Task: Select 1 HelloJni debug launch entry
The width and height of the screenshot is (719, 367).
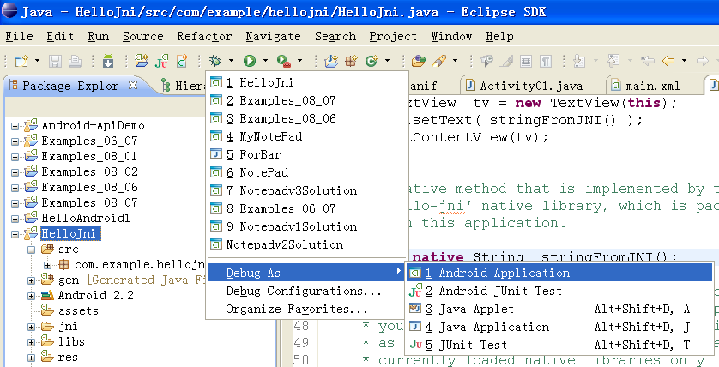Action: pos(307,82)
